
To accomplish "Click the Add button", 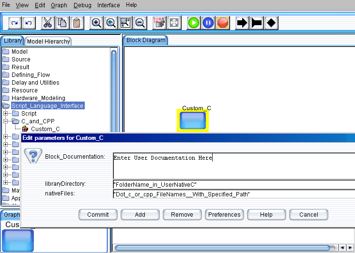I will tap(140, 215).
